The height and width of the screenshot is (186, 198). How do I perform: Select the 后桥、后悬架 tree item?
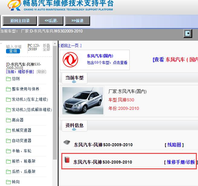(x=24, y=171)
